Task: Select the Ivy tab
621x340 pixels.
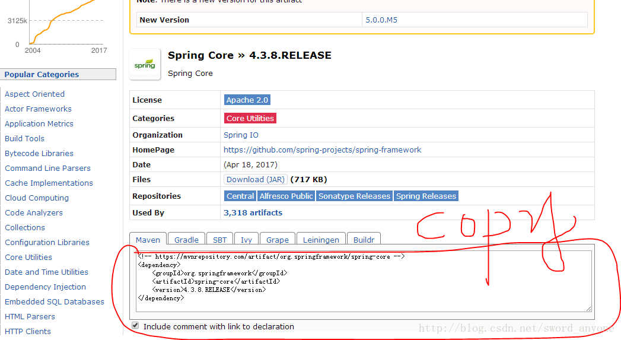Action: [246, 239]
